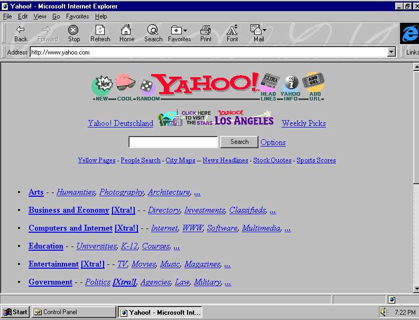Viewport: 419px width, 320px height.
Task: Open News Headlines link
Action: coord(225,160)
